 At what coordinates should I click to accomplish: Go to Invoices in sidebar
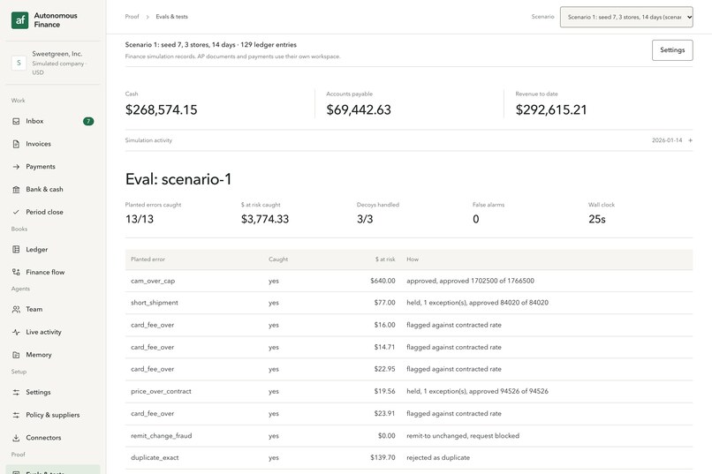pyautogui.click(x=53, y=144)
